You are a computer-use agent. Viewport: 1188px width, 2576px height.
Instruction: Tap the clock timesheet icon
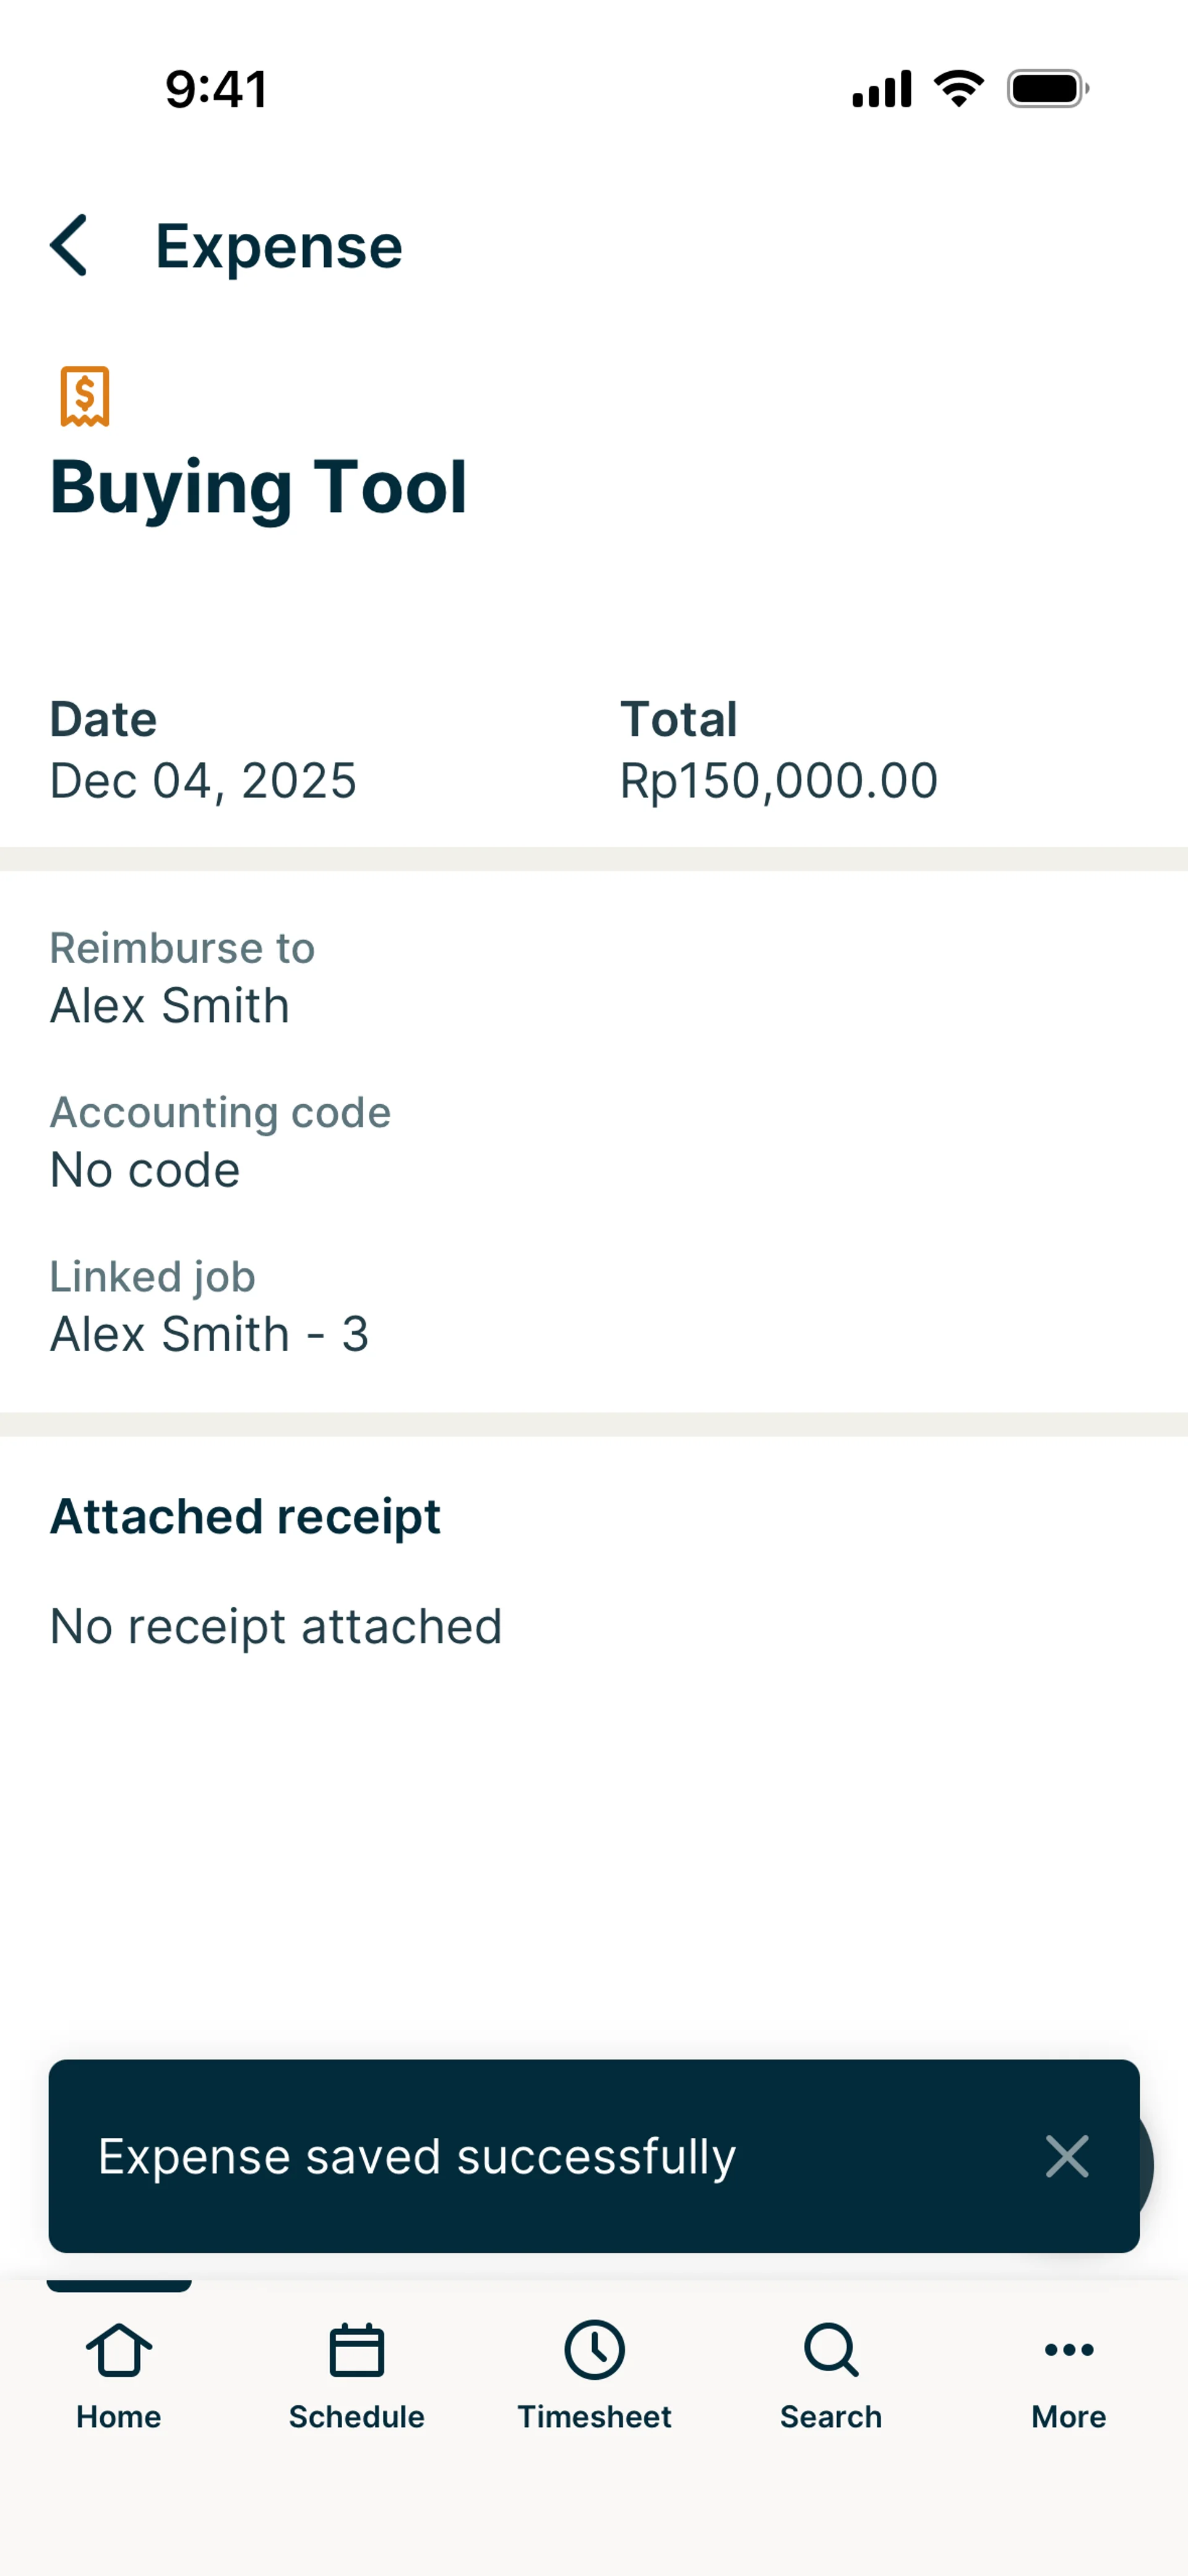tap(594, 2350)
